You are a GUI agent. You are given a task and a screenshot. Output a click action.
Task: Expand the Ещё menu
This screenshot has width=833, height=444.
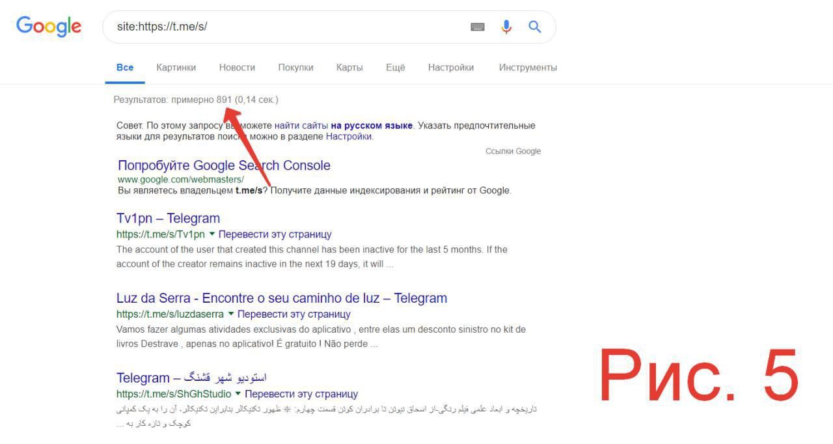pos(395,67)
